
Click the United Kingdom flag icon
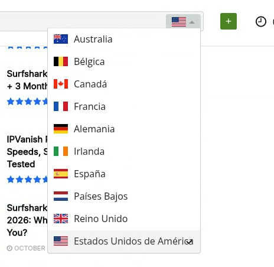coord(61,219)
